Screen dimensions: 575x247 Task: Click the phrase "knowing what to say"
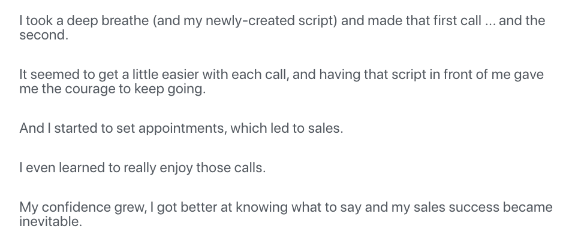298,208
